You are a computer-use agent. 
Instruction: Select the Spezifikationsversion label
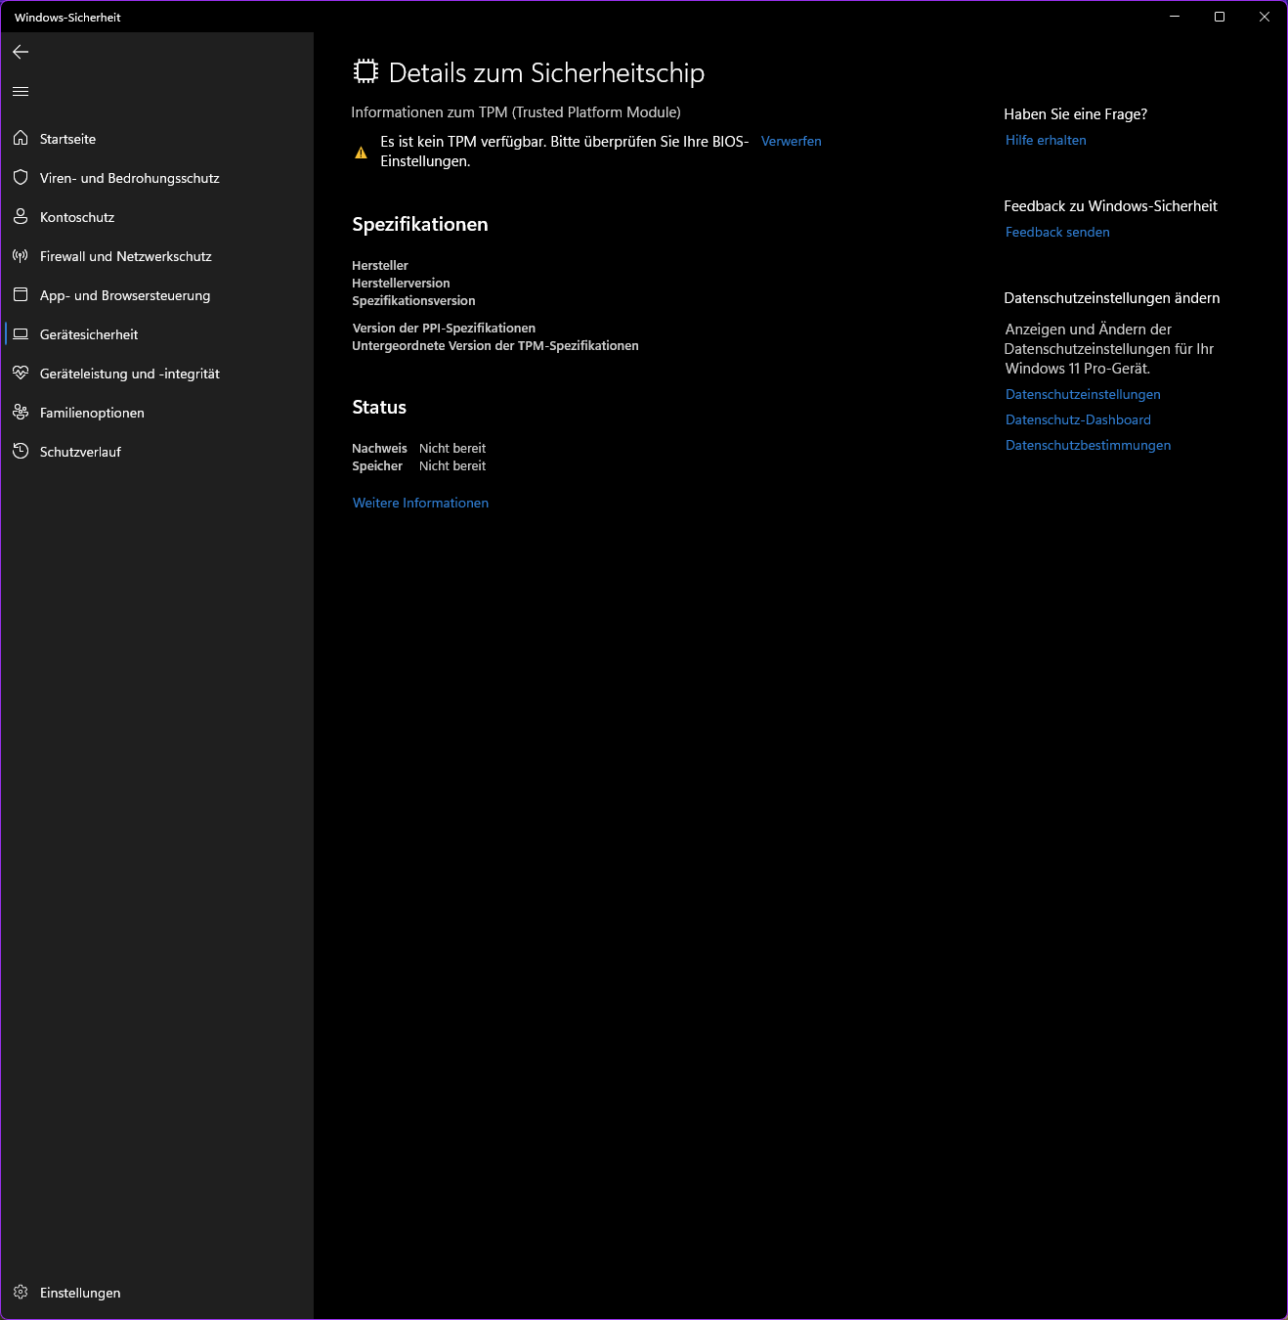pyautogui.click(x=413, y=300)
